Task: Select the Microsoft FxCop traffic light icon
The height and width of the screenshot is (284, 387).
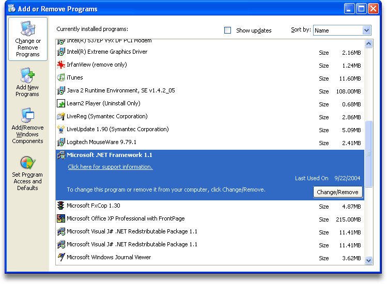Action: click(61, 206)
